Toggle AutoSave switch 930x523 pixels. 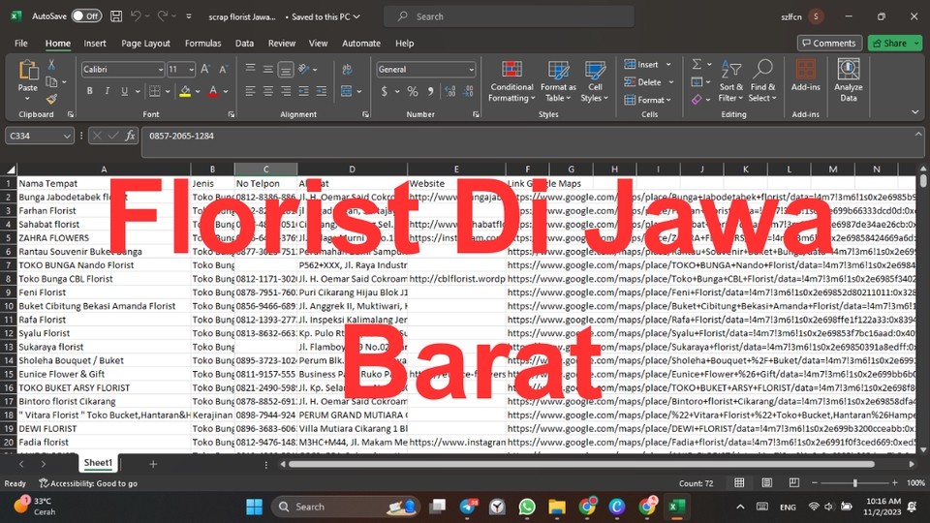coord(86,16)
